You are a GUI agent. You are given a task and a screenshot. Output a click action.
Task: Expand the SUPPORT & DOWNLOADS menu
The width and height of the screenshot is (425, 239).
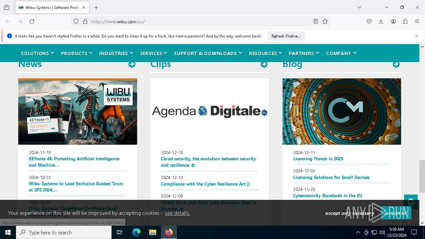pyautogui.click(x=208, y=53)
